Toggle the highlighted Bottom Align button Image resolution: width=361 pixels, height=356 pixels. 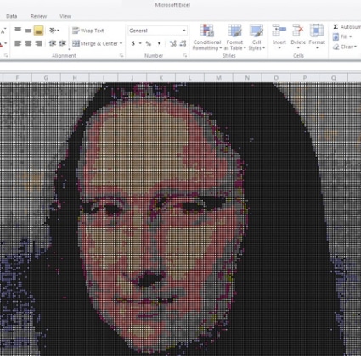38,31
